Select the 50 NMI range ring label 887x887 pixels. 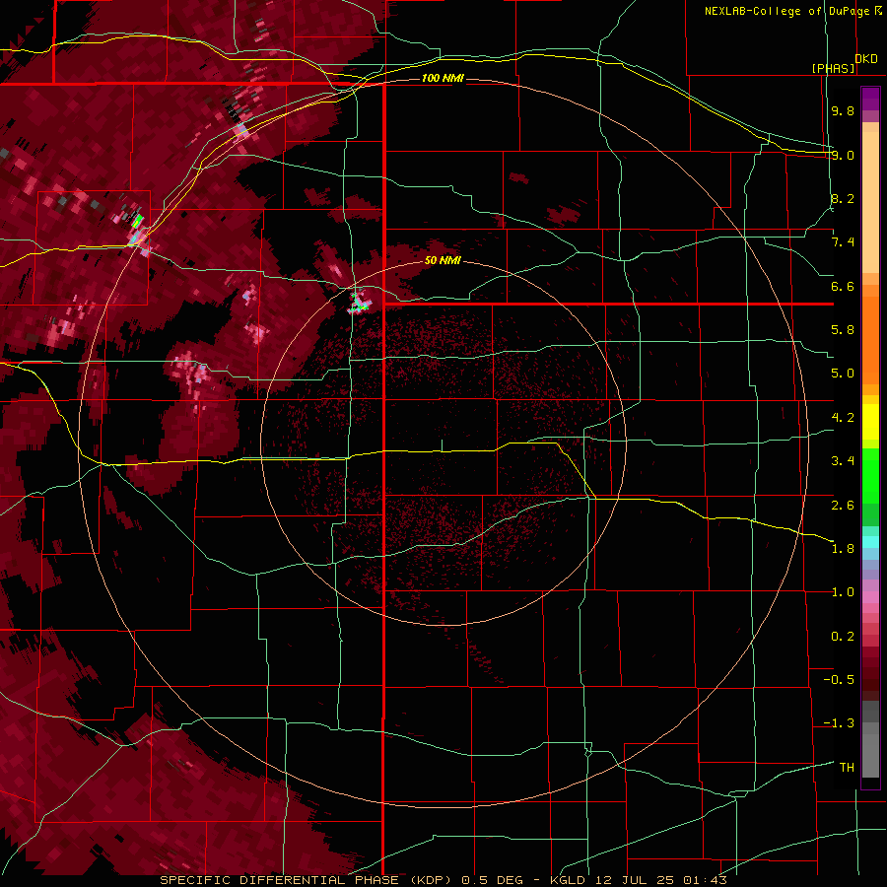coord(443,260)
